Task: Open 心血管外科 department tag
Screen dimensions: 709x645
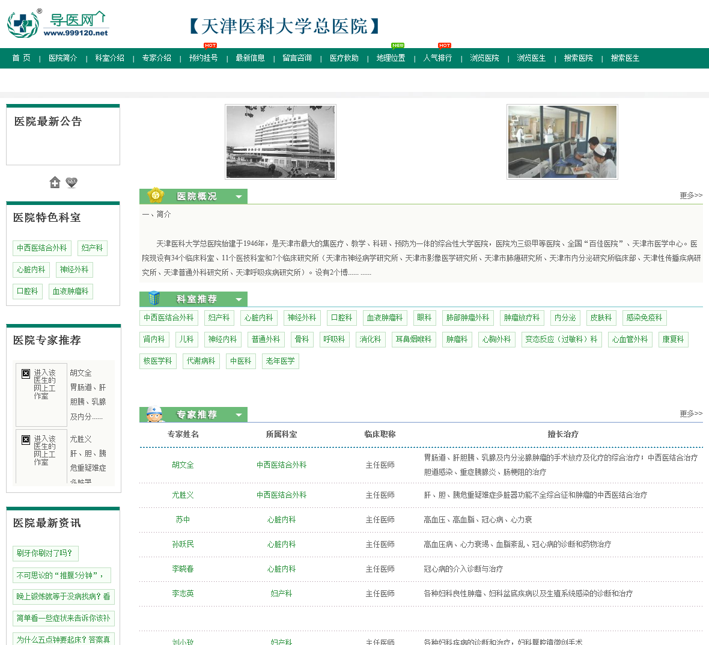Action: [x=630, y=339]
